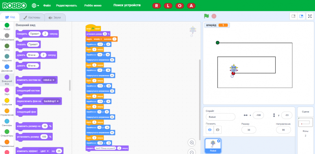The height and width of the screenshot is (154, 315).
Task: Open backdrop1 dropdown in block
Action: 52,101
